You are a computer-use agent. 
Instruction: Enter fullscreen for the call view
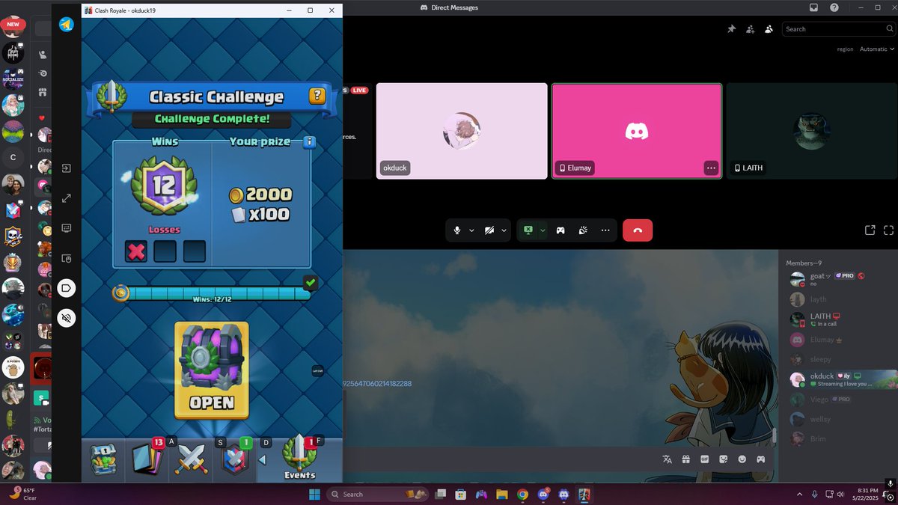(889, 230)
